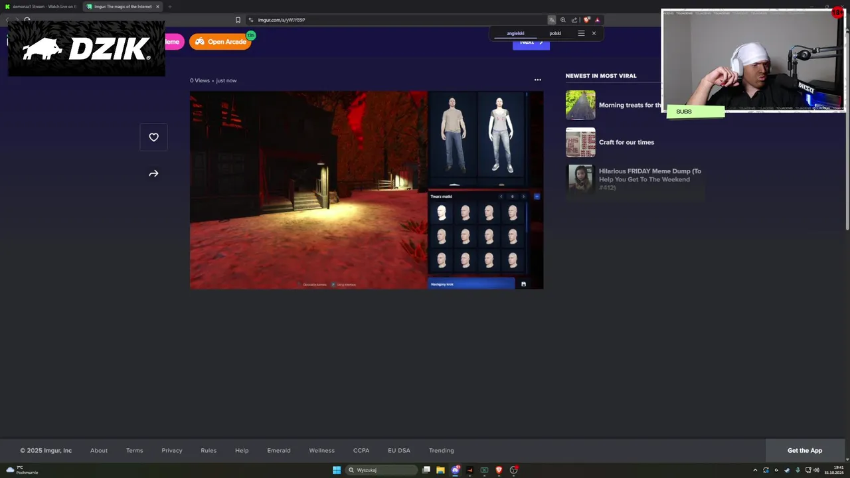Image resolution: width=850 pixels, height=478 pixels.
Task: Switch to the demonzz1 Stream browser tab
Action: coord(40,7)
